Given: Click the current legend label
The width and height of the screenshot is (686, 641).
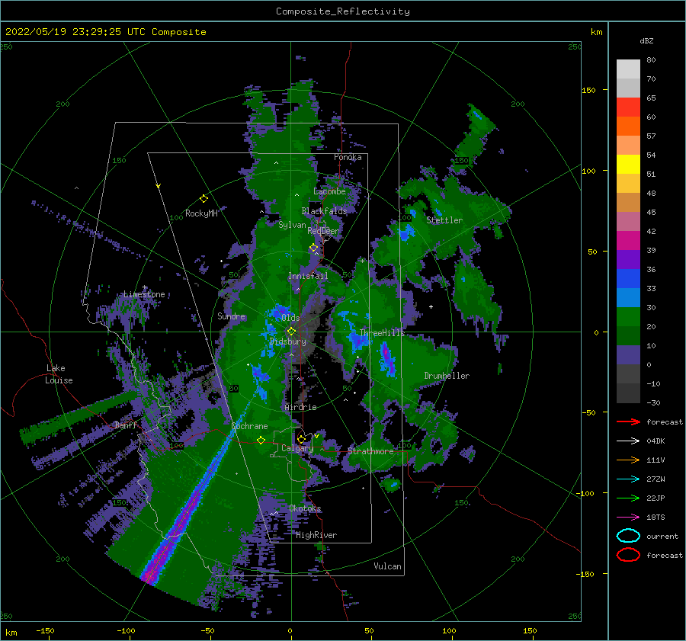Looking at the screenshot, I should pyautogui.click(x=662, y=536).
